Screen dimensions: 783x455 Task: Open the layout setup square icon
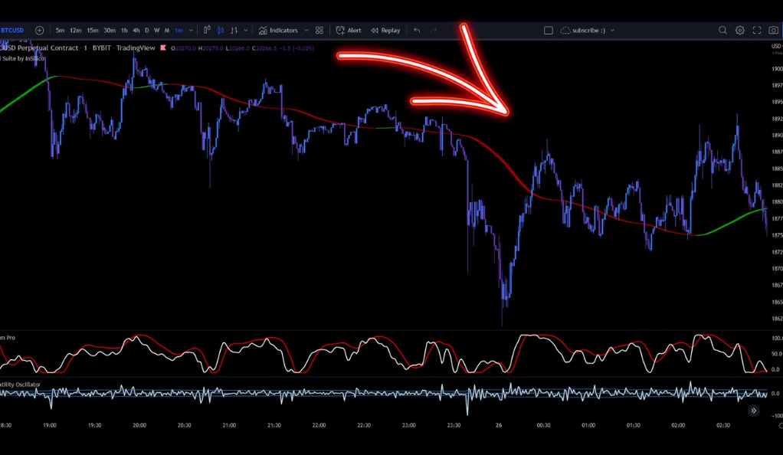point(549,31)
